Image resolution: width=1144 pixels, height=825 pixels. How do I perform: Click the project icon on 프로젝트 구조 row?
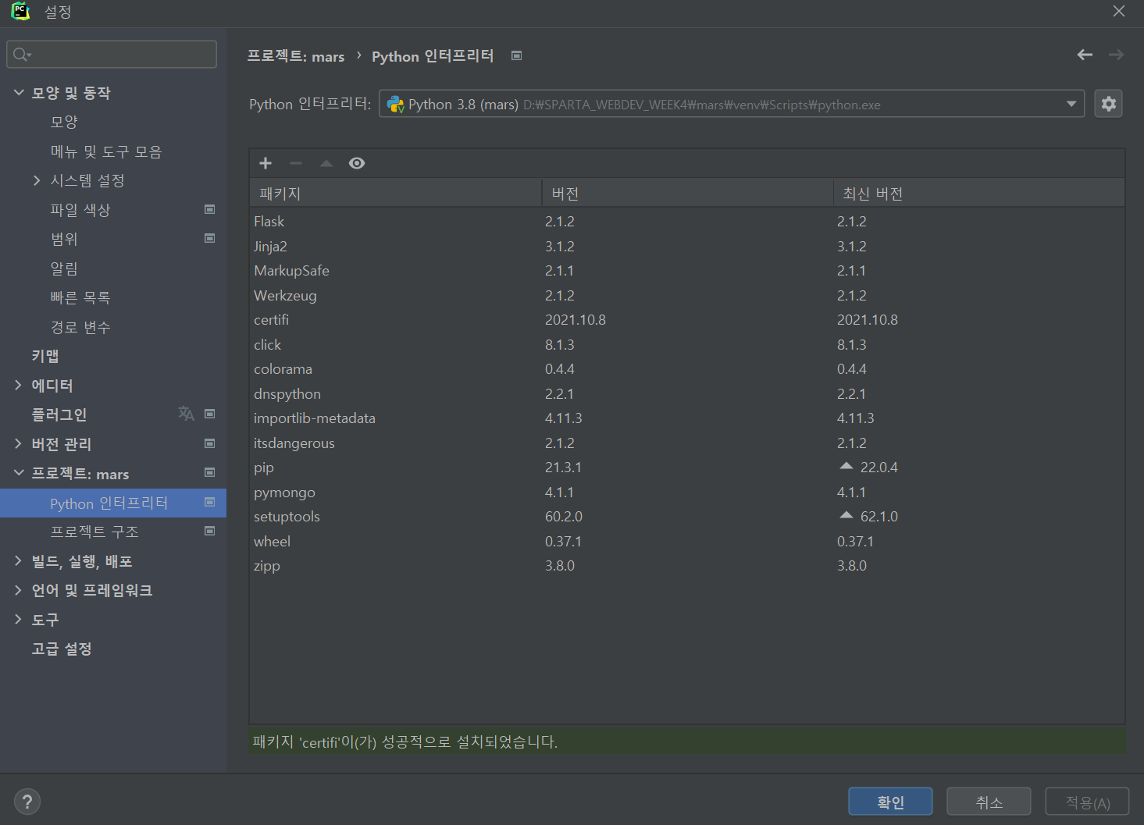(x=209, y=531)
